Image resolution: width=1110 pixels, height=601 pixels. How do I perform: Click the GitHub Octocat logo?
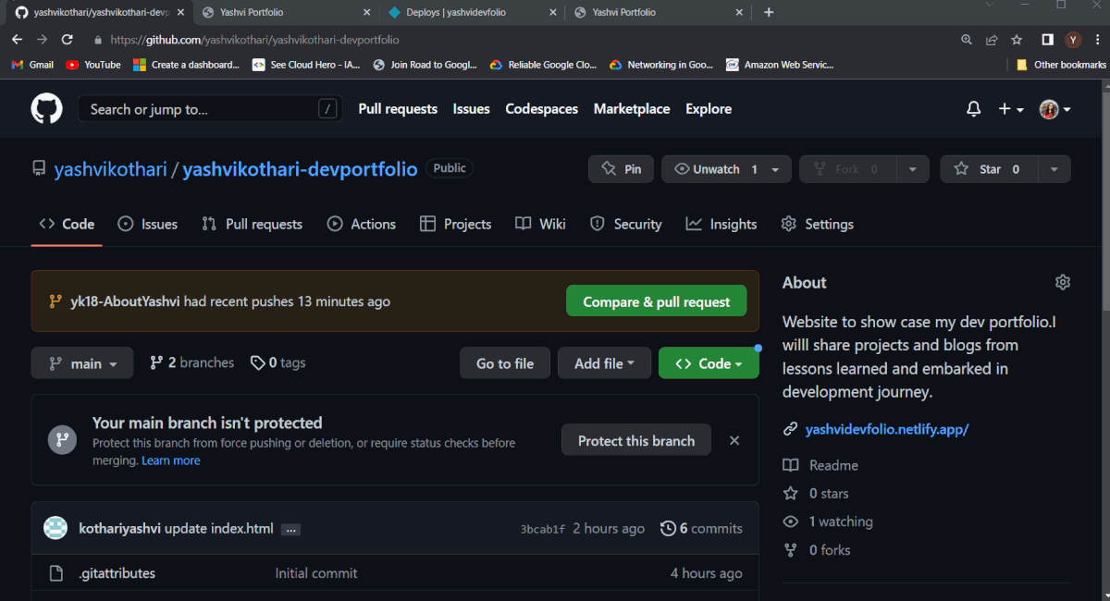click(46, 109)
